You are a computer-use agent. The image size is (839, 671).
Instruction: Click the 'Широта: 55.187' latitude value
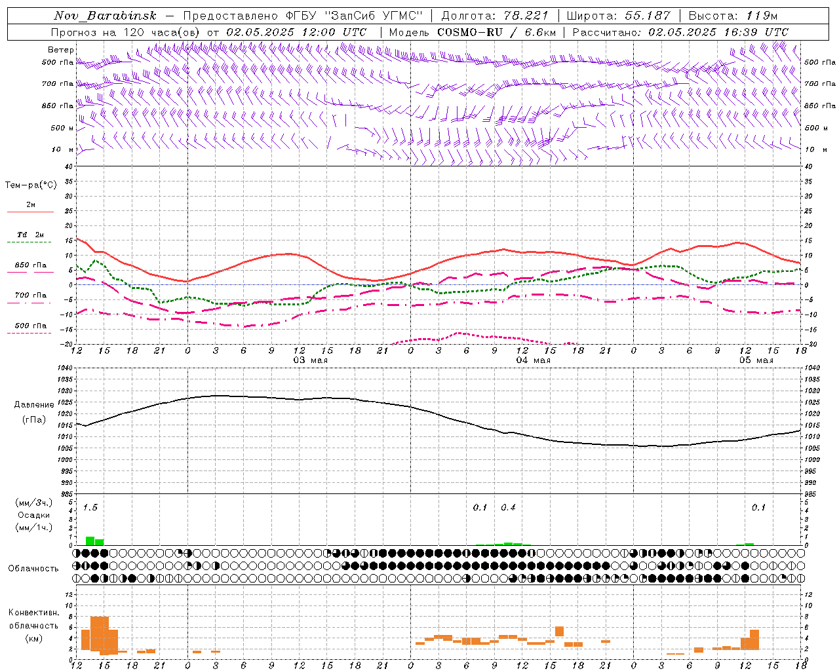[619, 16]
